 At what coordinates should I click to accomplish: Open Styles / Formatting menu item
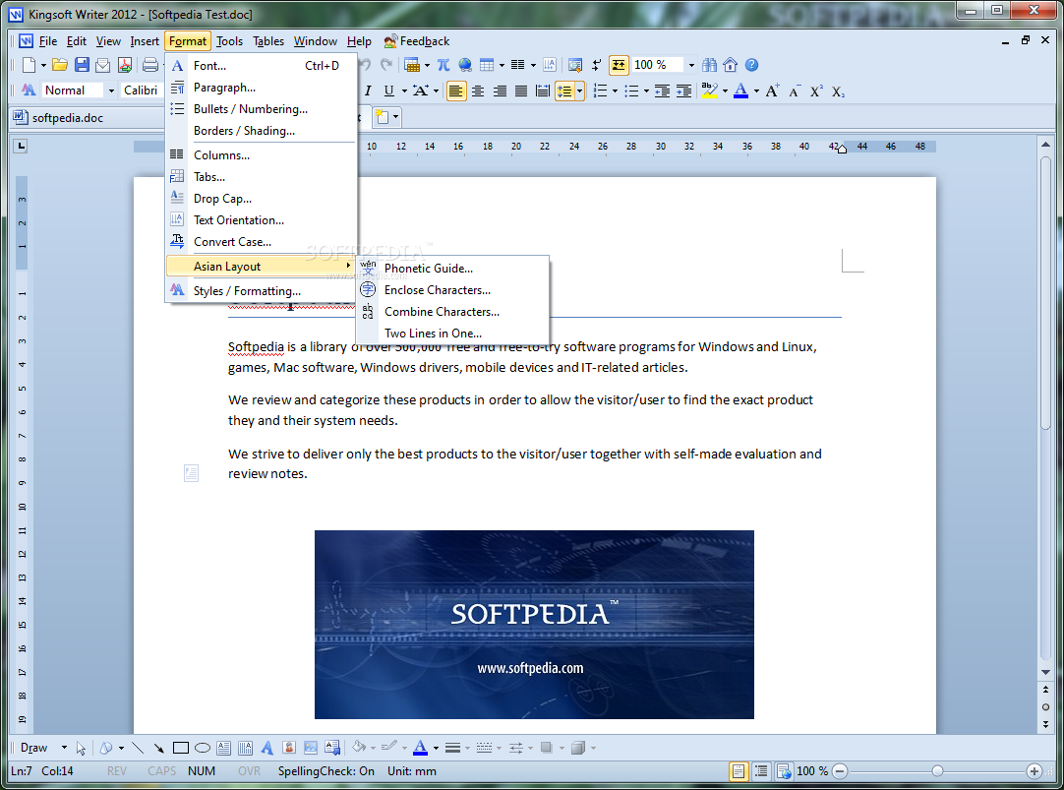pyautogui.click(x=262, y=291)
